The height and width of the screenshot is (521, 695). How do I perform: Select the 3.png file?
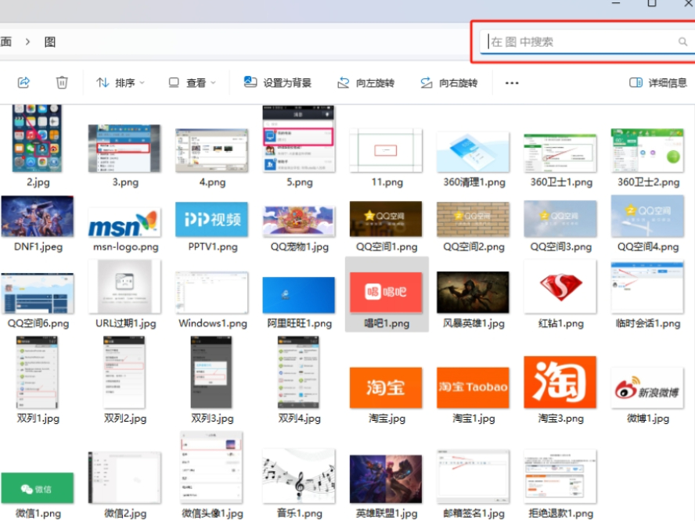pos(124,149)
